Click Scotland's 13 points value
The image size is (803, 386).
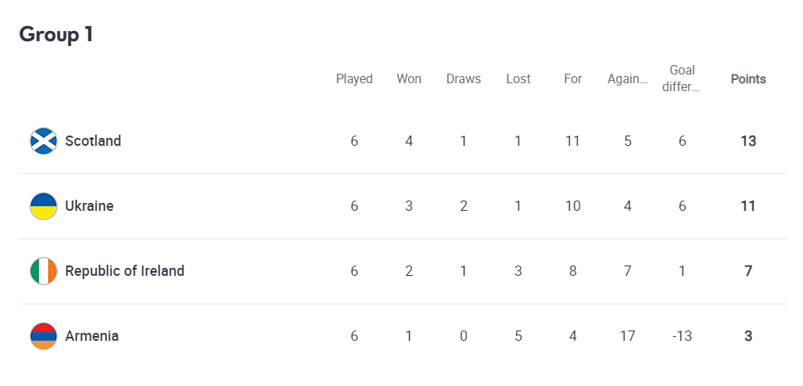[x=748, y=141]
